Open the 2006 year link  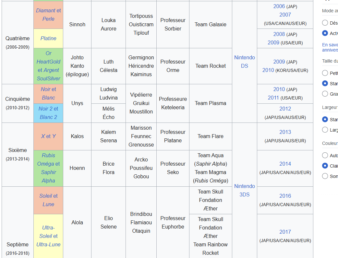(x=279, y=6)
